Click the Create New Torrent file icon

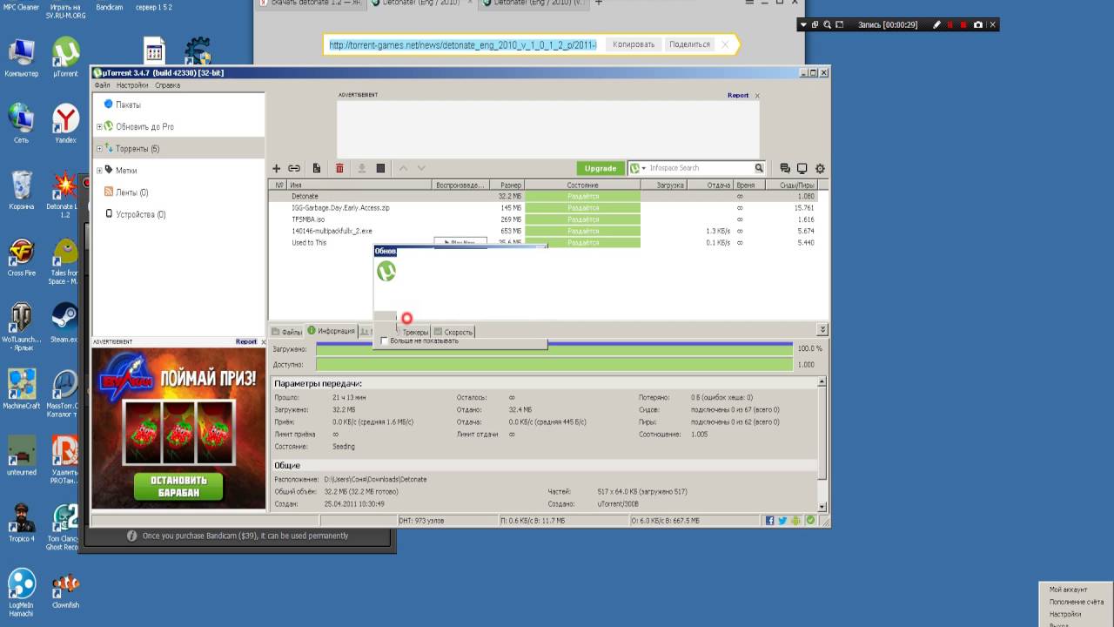[x=317, y=168]
